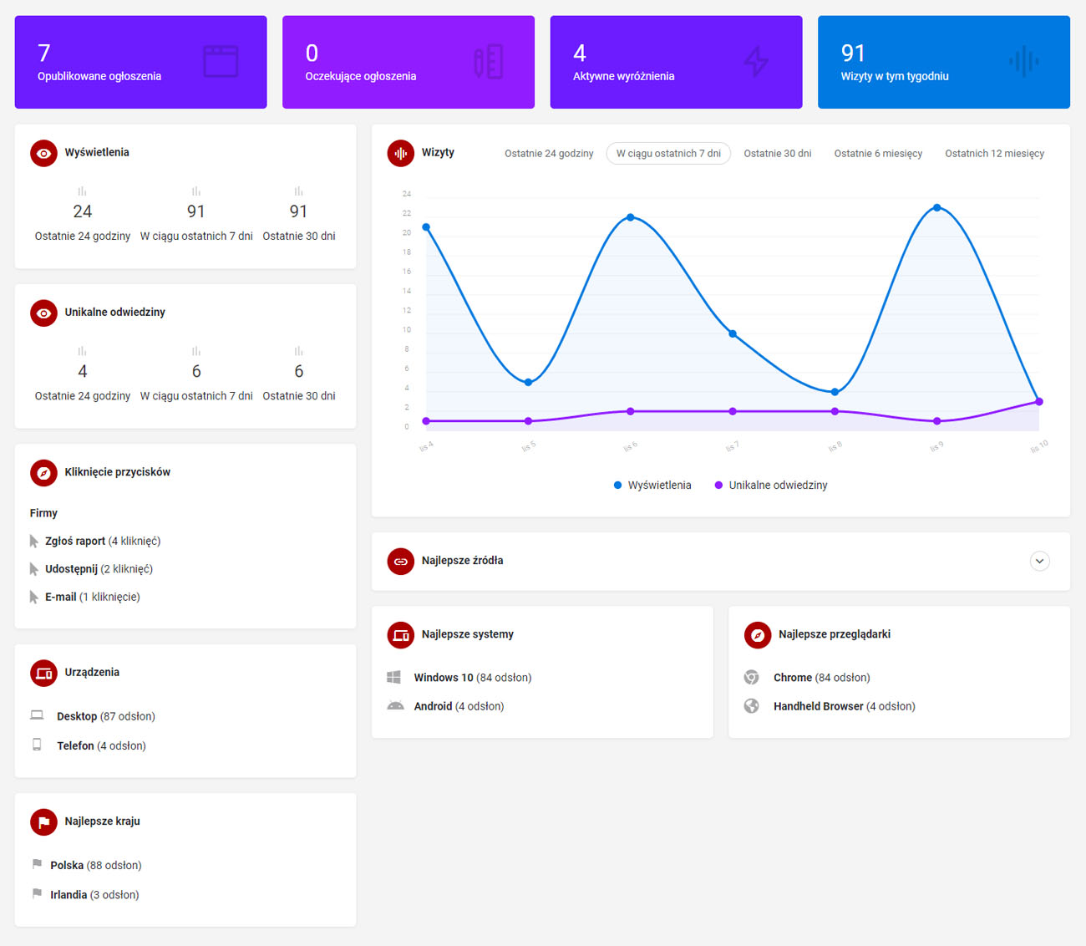Click the red eye icon beside Wyświetlenia
The height and width of the screenshot is (946, 1086).
click(43, 153)
